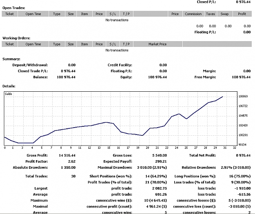Click the average profit trade value 691.26

click(x=161, y=194)
